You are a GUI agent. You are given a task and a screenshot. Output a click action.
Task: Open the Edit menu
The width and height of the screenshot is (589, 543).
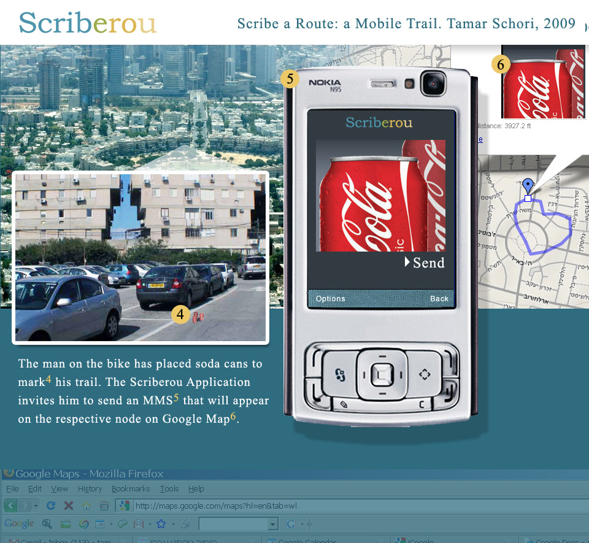tap(35, 488)
